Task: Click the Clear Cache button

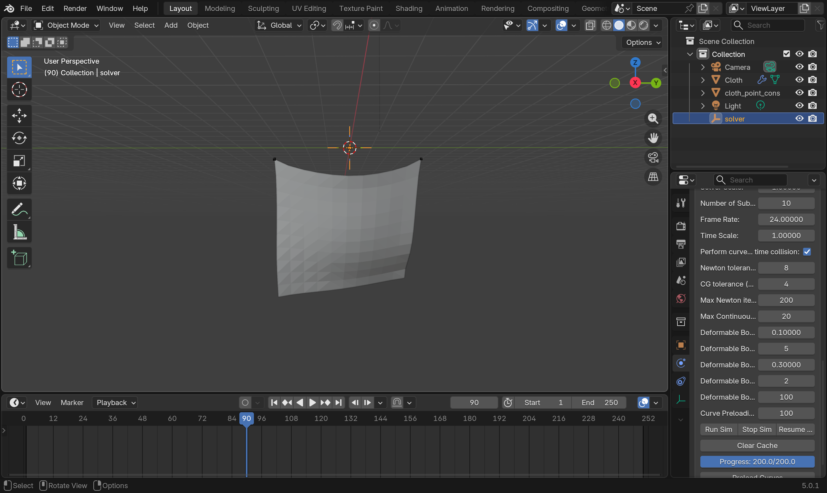Action: tap(757, 446)
